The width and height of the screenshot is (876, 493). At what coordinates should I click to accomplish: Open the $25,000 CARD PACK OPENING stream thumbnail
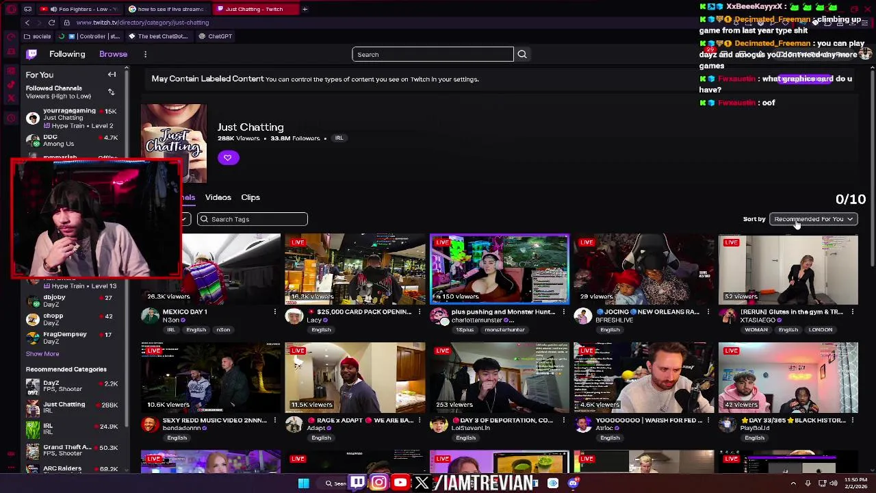point(355,269)
